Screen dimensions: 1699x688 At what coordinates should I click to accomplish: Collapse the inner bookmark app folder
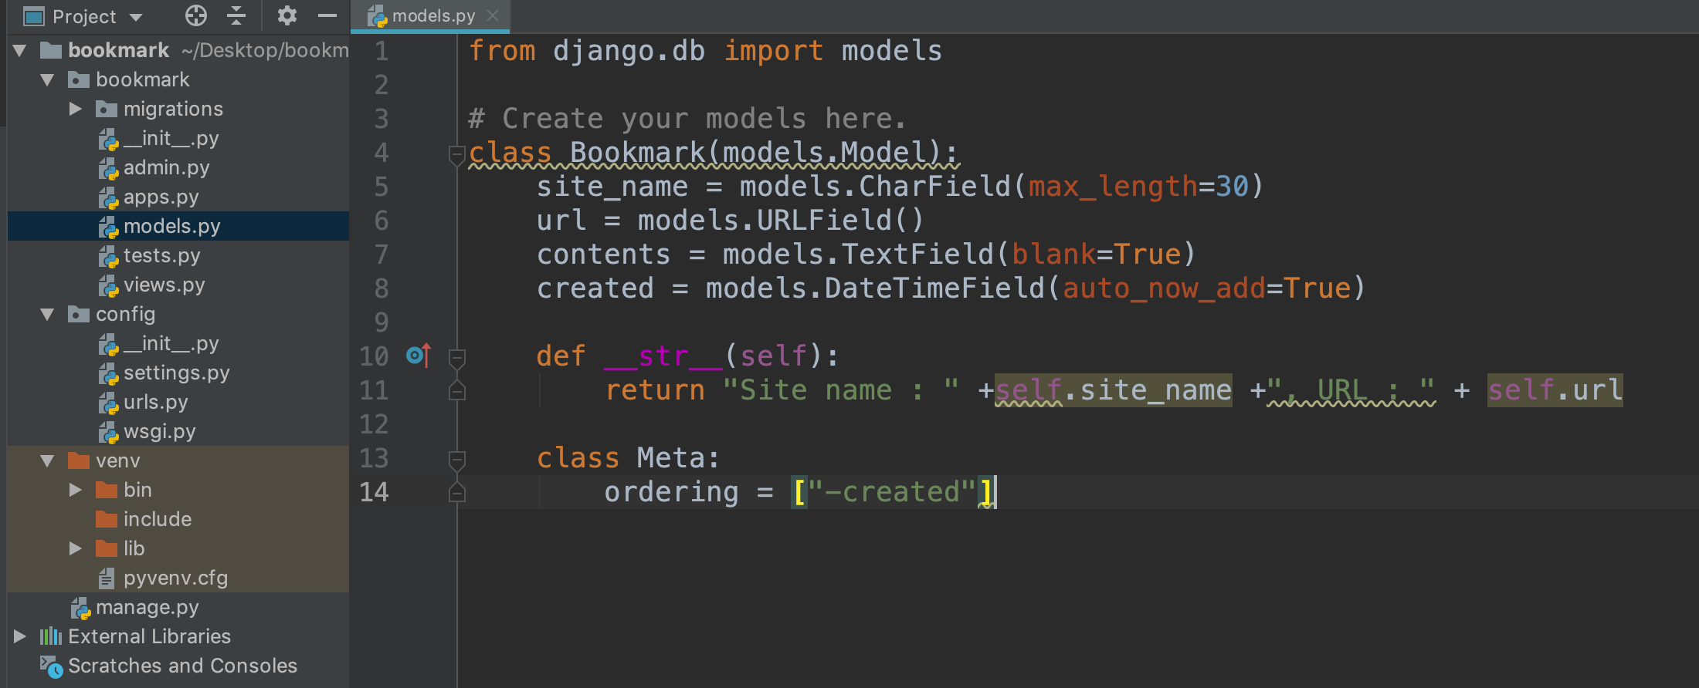(48, 80)
